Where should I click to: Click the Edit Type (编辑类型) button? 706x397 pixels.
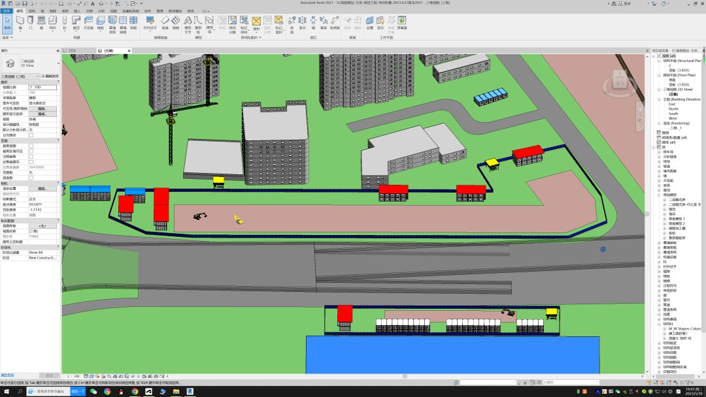pos(51,76)
